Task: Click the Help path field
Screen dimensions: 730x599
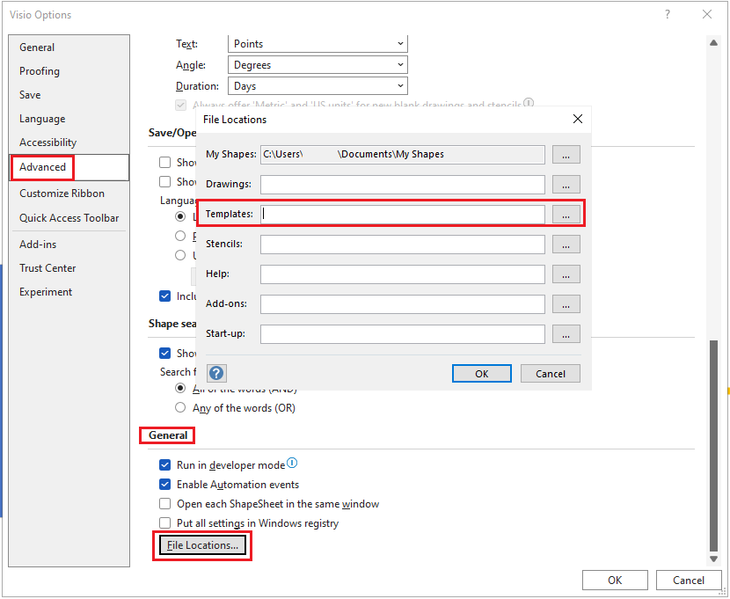Action: (403, 274)
